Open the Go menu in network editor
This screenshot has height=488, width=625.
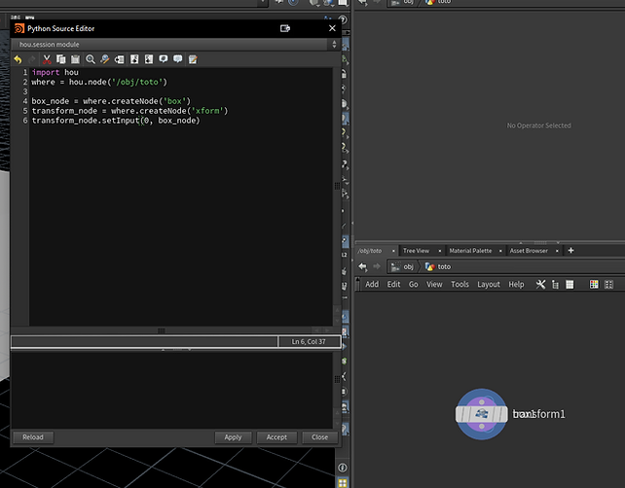click(414, 284)
